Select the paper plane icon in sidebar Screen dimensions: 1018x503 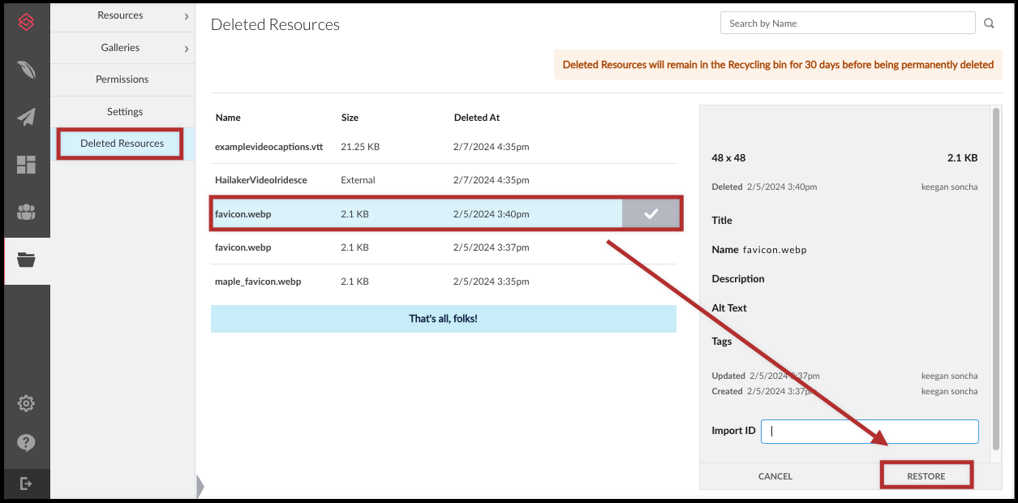pyautogui.click(x=26, y=117)
